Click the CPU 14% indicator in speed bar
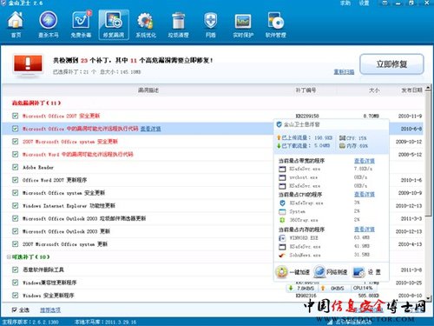This screenshot has width=434, height=326. point(363,288)
